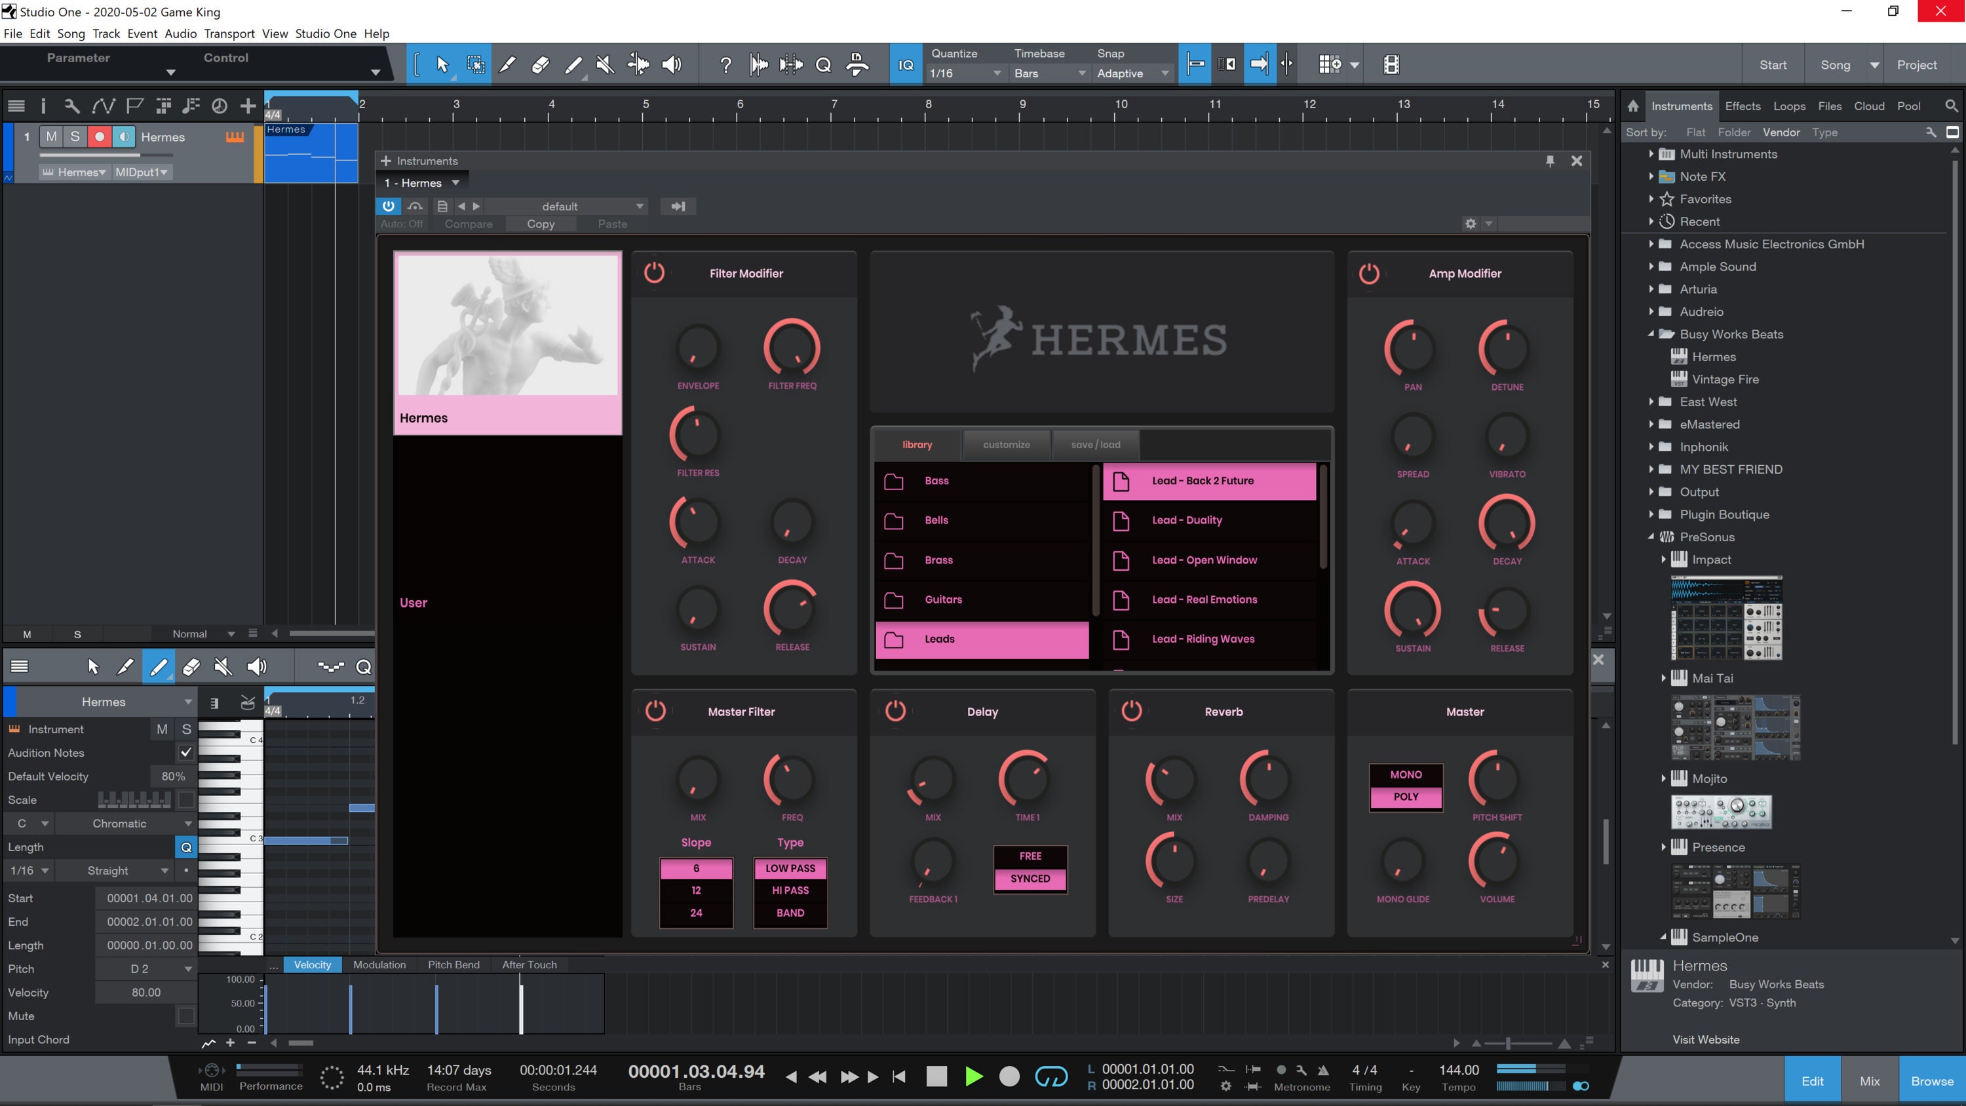This screenshot has height=1106, width=1966.
Task: Select MONO voice mode
Action: tap(1406, 774)
